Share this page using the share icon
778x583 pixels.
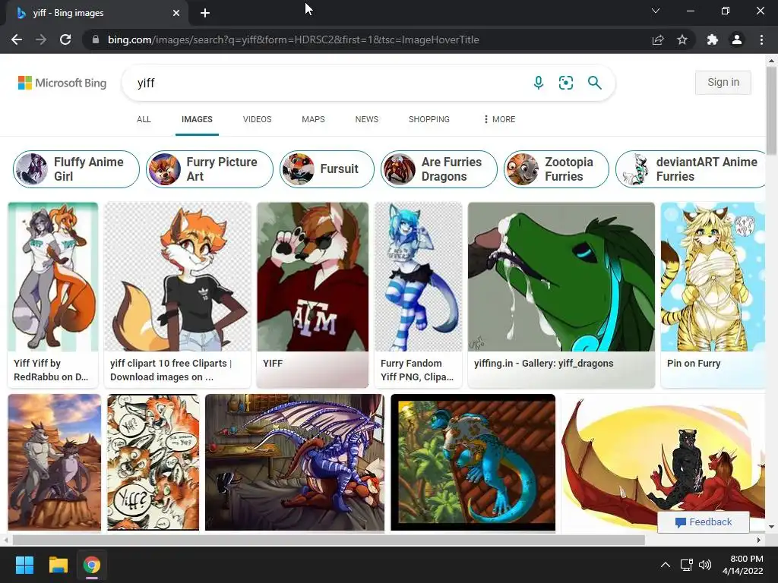(658, 39)
